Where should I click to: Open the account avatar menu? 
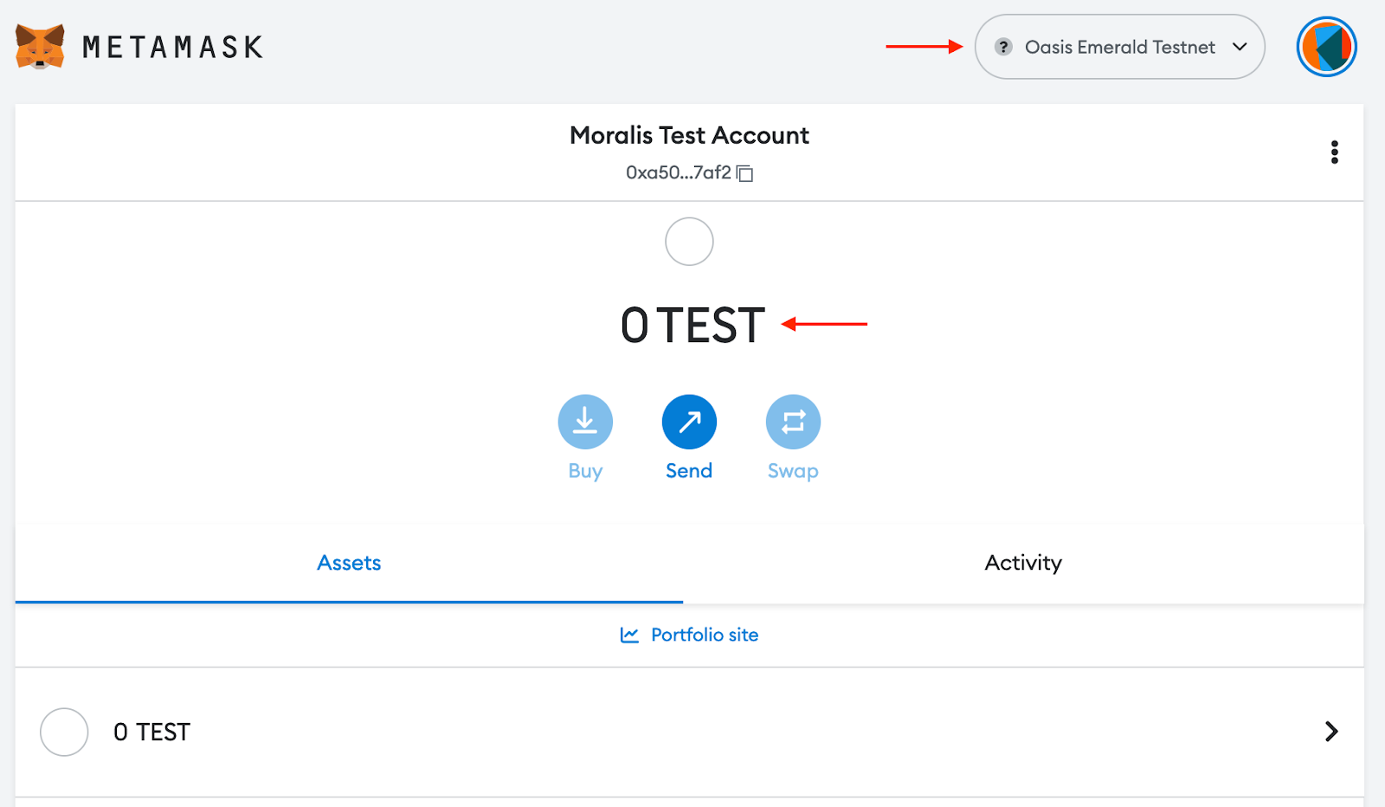[x=1326, y=47]
